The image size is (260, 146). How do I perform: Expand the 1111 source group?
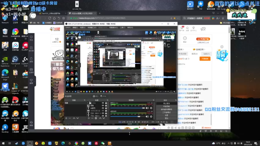[x=88, y=103]
